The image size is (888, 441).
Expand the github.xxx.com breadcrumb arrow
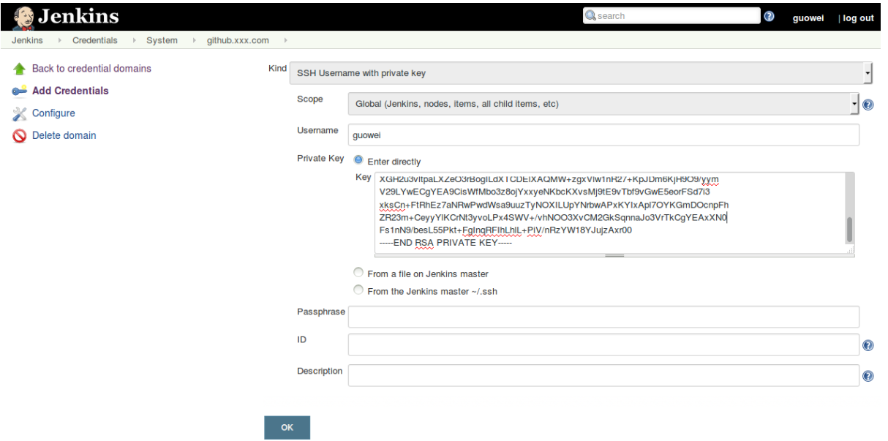click(x=285, y=41)
